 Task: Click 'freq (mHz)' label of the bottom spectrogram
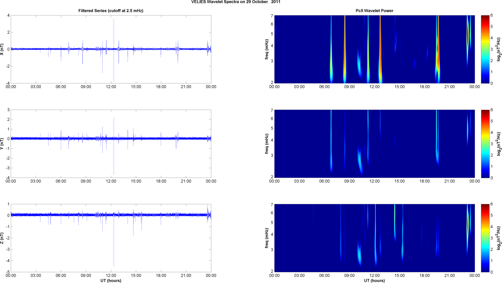[267, 238]
